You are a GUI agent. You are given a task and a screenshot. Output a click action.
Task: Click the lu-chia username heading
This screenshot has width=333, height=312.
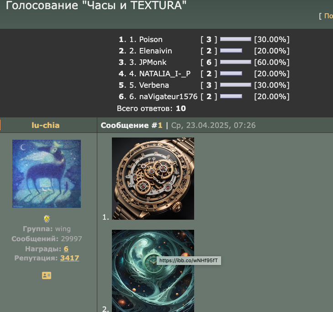coord(45,125)
